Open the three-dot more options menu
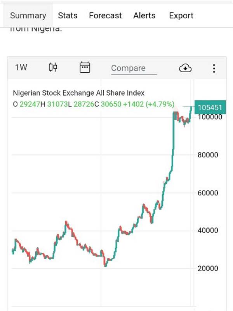The image size is (233, 311). (214, 68)
